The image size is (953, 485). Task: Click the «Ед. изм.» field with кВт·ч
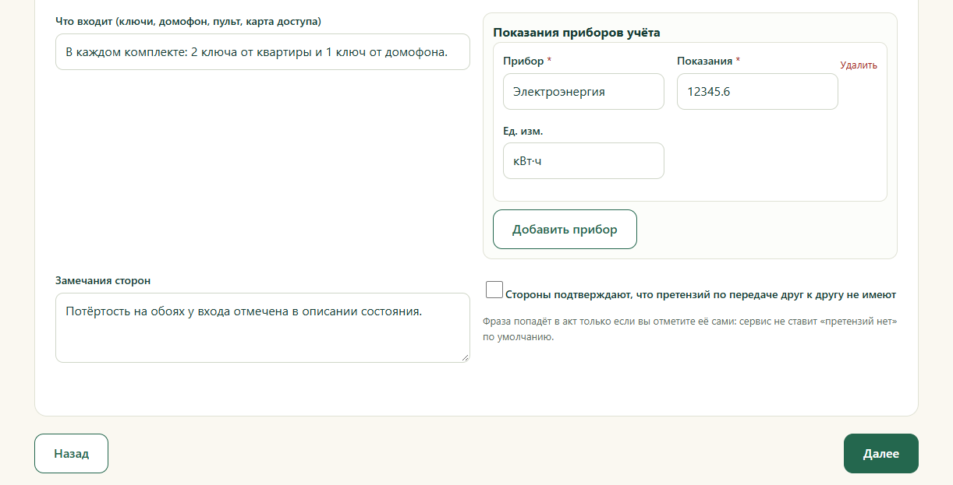point(583,160)
